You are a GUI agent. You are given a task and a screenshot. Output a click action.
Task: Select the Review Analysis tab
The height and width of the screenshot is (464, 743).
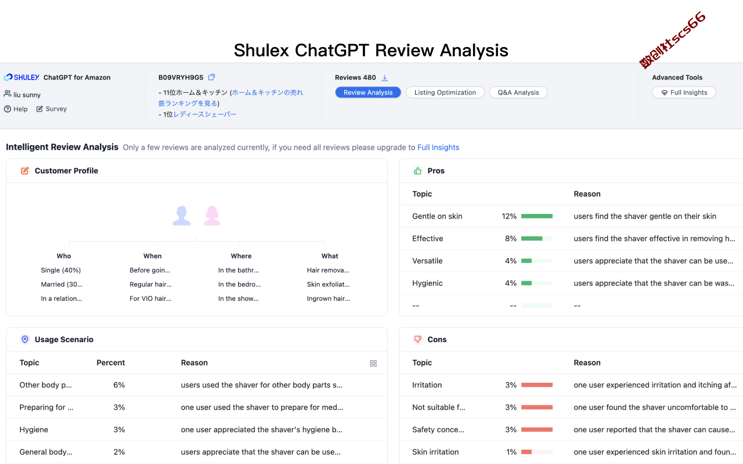tap(368, 92)
